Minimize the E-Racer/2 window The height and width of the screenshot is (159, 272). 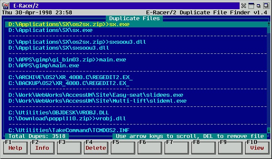259,6
